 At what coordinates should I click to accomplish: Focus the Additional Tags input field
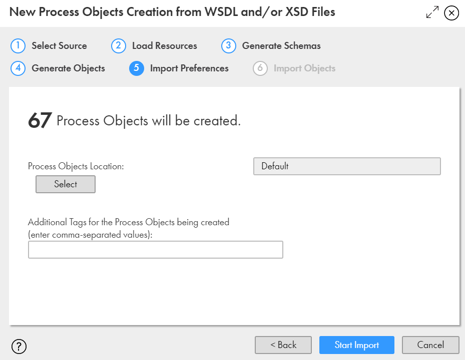[156, 250]
